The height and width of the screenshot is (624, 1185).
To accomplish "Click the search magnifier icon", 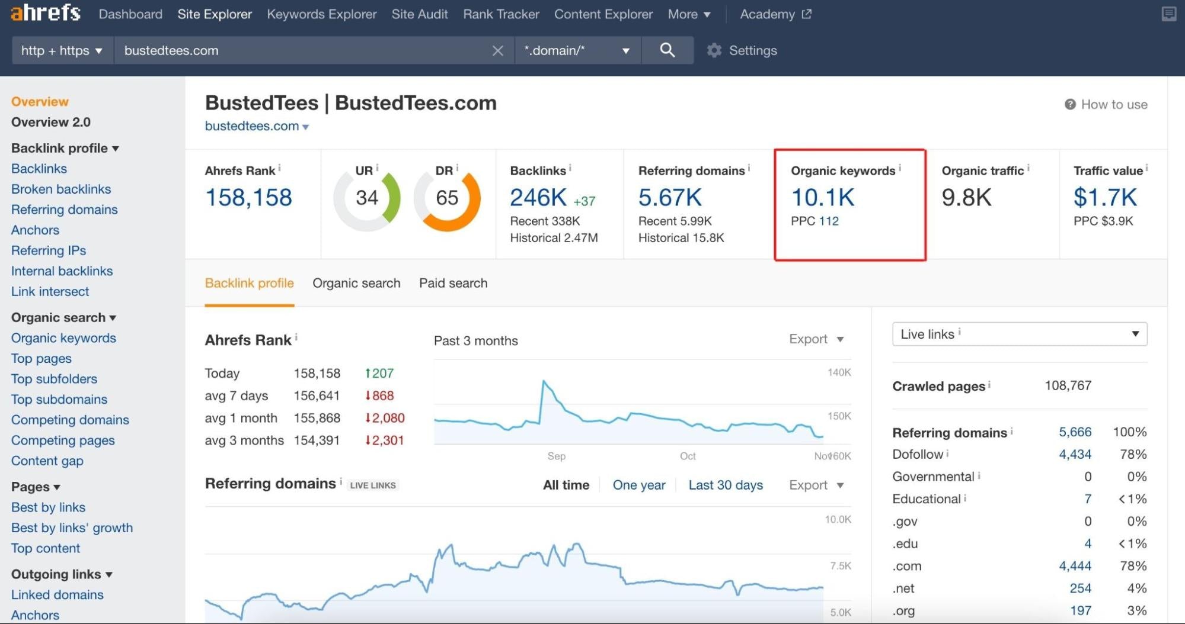I will click(667, 50).
